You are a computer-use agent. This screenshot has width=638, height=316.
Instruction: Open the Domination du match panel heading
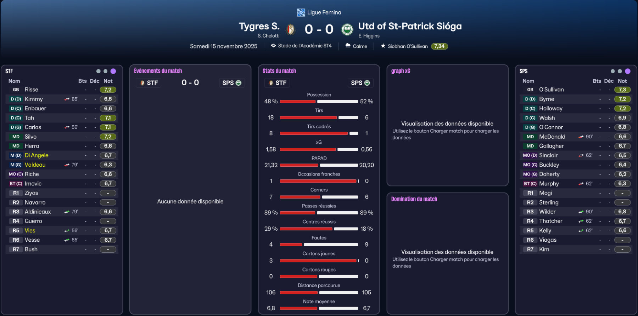point(414,199)
